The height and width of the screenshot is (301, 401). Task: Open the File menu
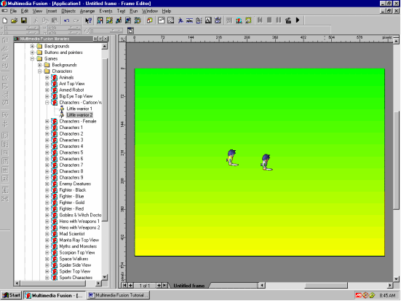click(x=13, y=11)
